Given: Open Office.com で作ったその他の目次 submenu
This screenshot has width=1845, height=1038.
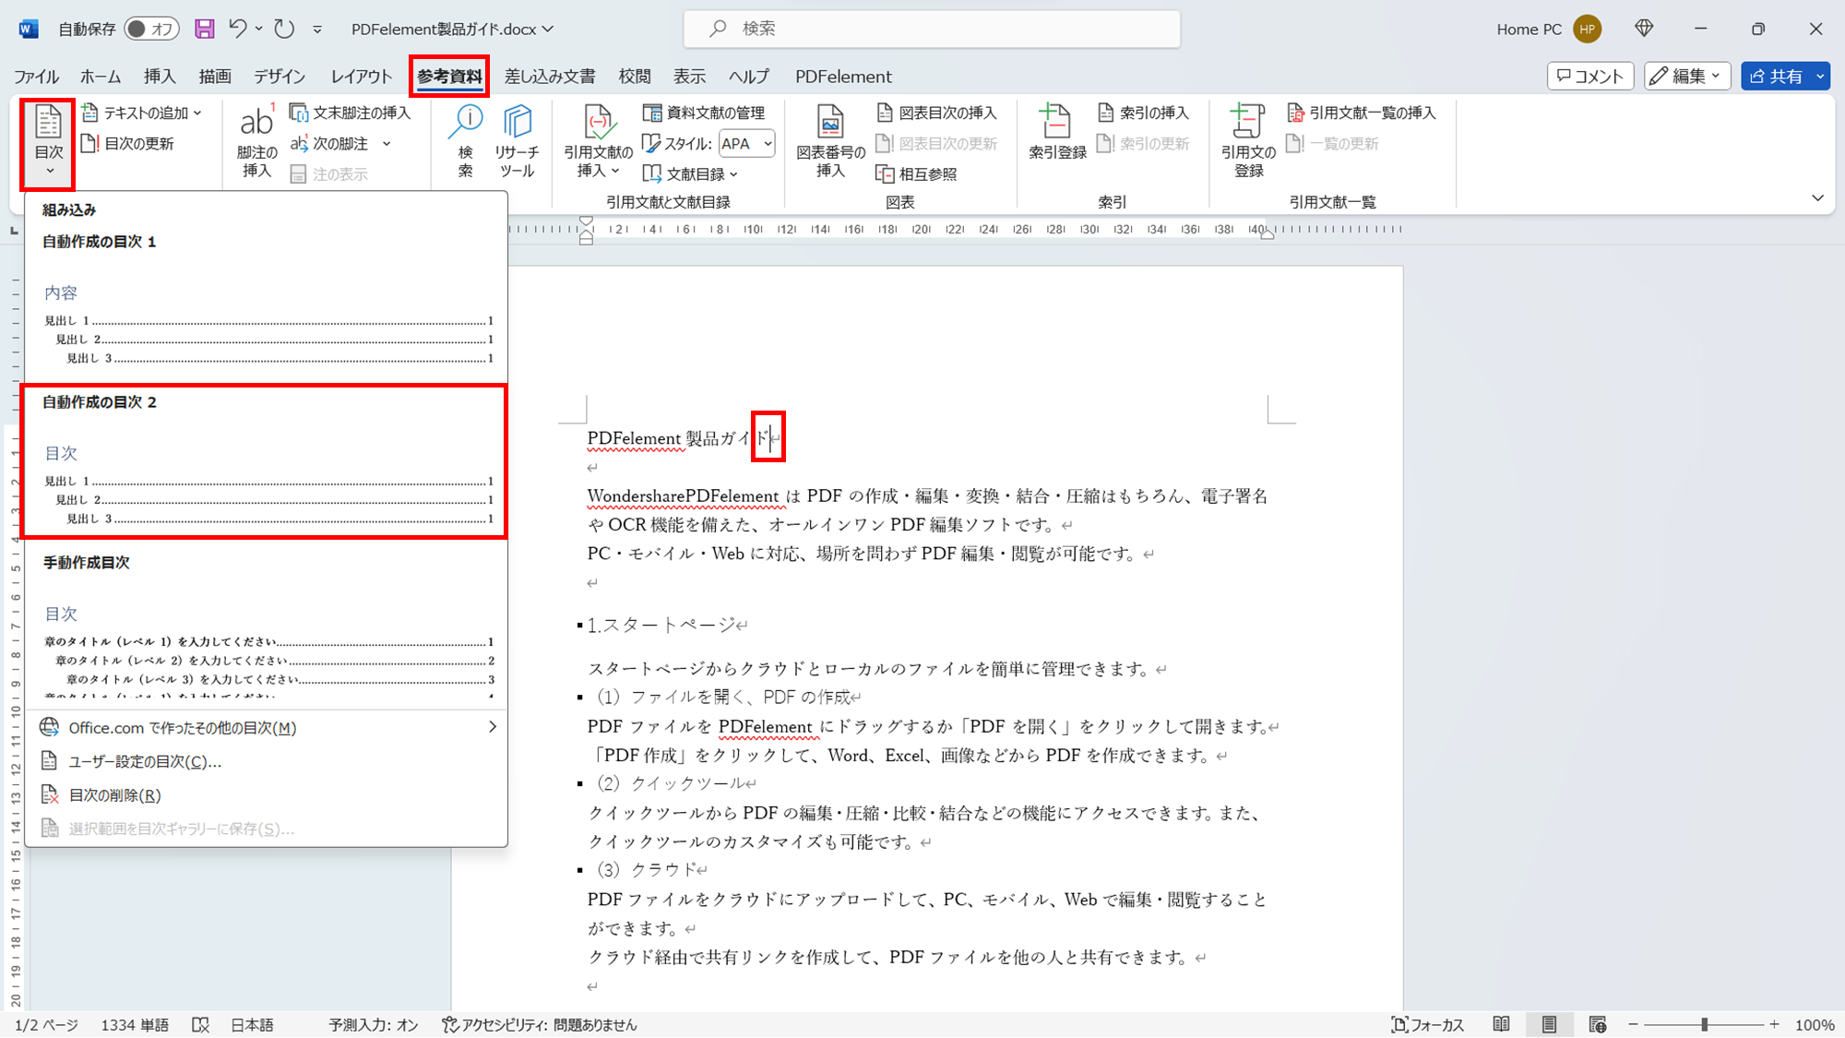Looking at the screenshot, I should (x=266, y=727).
